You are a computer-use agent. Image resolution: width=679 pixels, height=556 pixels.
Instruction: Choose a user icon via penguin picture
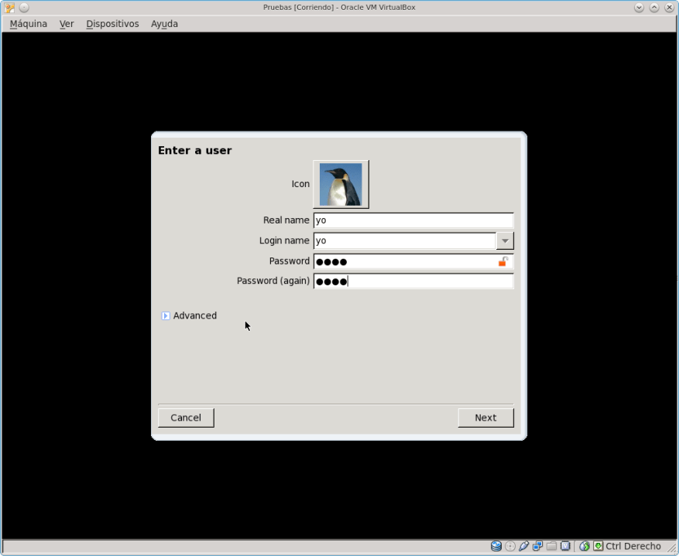(341, 184)
